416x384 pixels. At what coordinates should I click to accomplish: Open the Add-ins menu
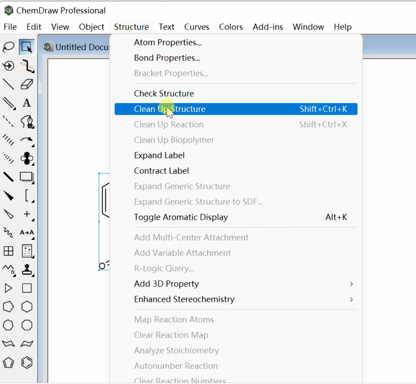tap(268, 27)
